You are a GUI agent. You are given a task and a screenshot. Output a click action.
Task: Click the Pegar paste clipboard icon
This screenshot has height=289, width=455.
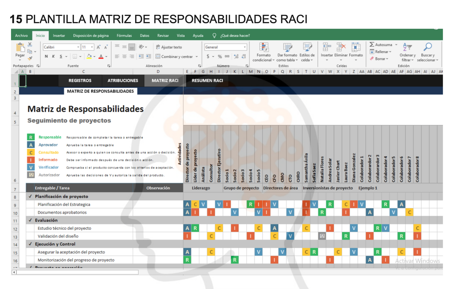click(x=20, y=48)
